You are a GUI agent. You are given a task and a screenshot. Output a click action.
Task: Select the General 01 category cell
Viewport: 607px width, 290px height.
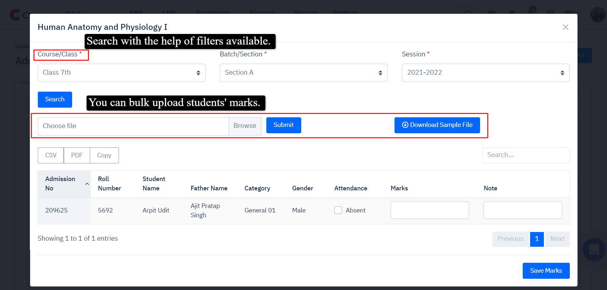261,211
